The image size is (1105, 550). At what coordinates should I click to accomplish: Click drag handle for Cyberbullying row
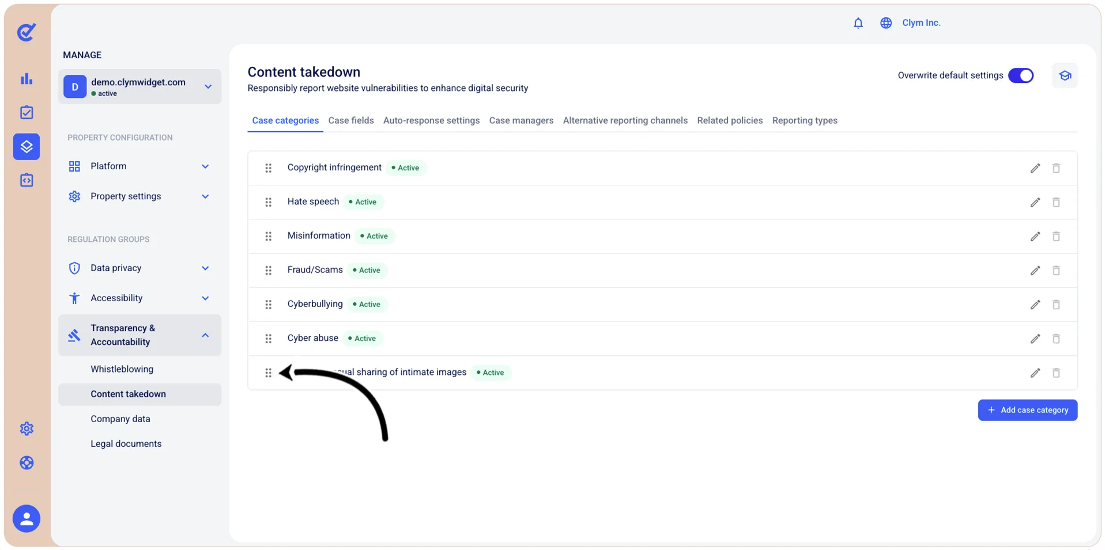tap(268, 305)
